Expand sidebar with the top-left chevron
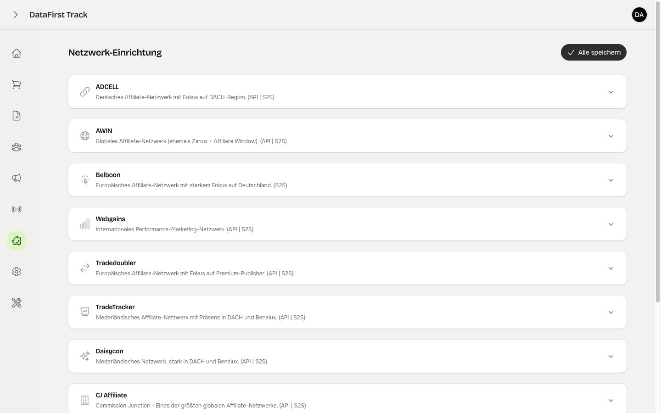This screenshot has width=661, height=413. point(16,15)
